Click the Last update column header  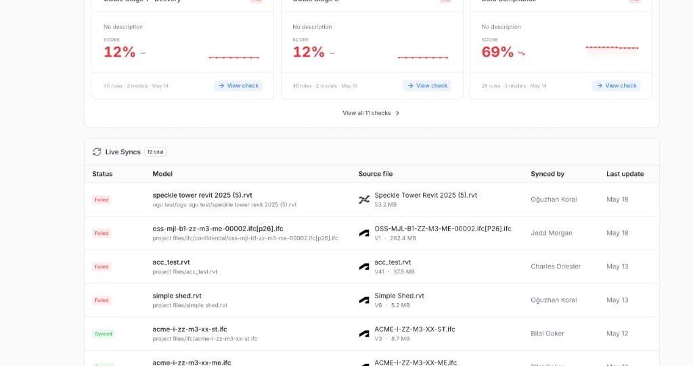pyautogui.click(x=625, y=174)
